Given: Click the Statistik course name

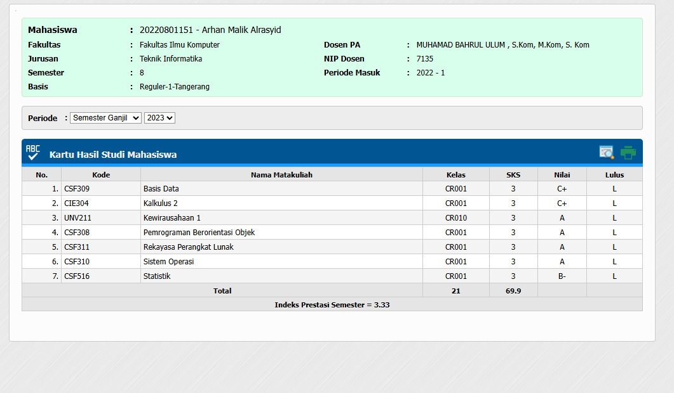Looking at the screenshot, I should coord(157,276).
